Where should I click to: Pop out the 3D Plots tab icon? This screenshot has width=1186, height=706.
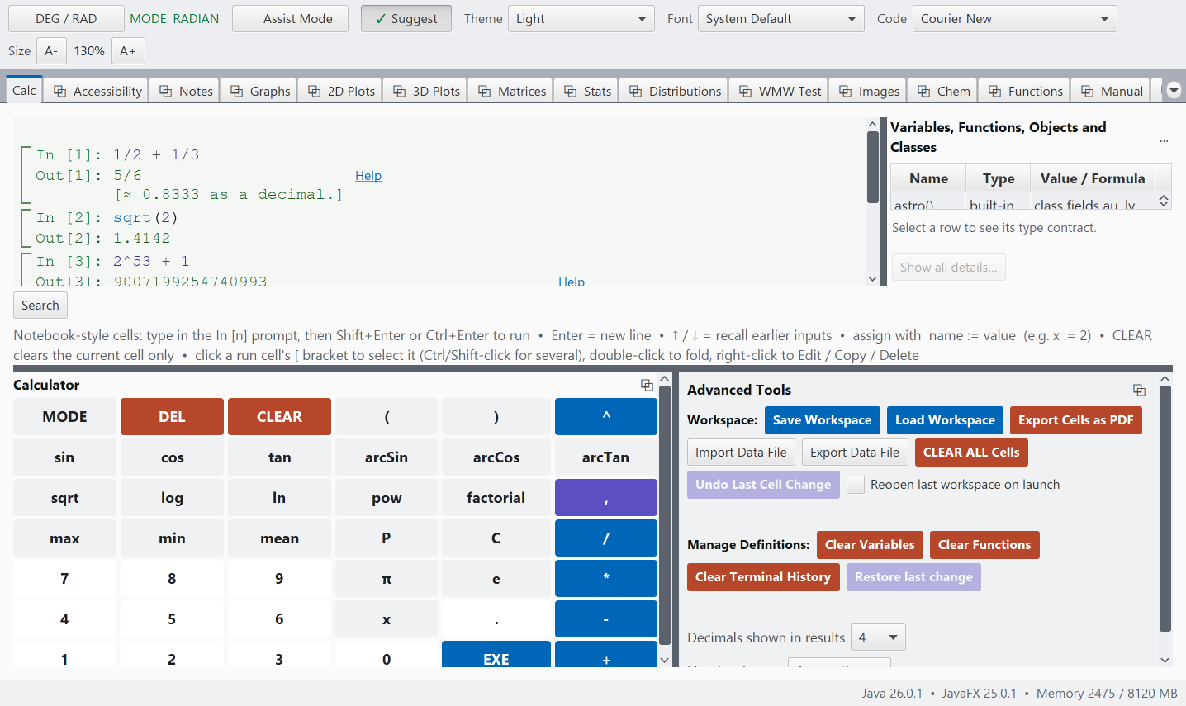399,91
